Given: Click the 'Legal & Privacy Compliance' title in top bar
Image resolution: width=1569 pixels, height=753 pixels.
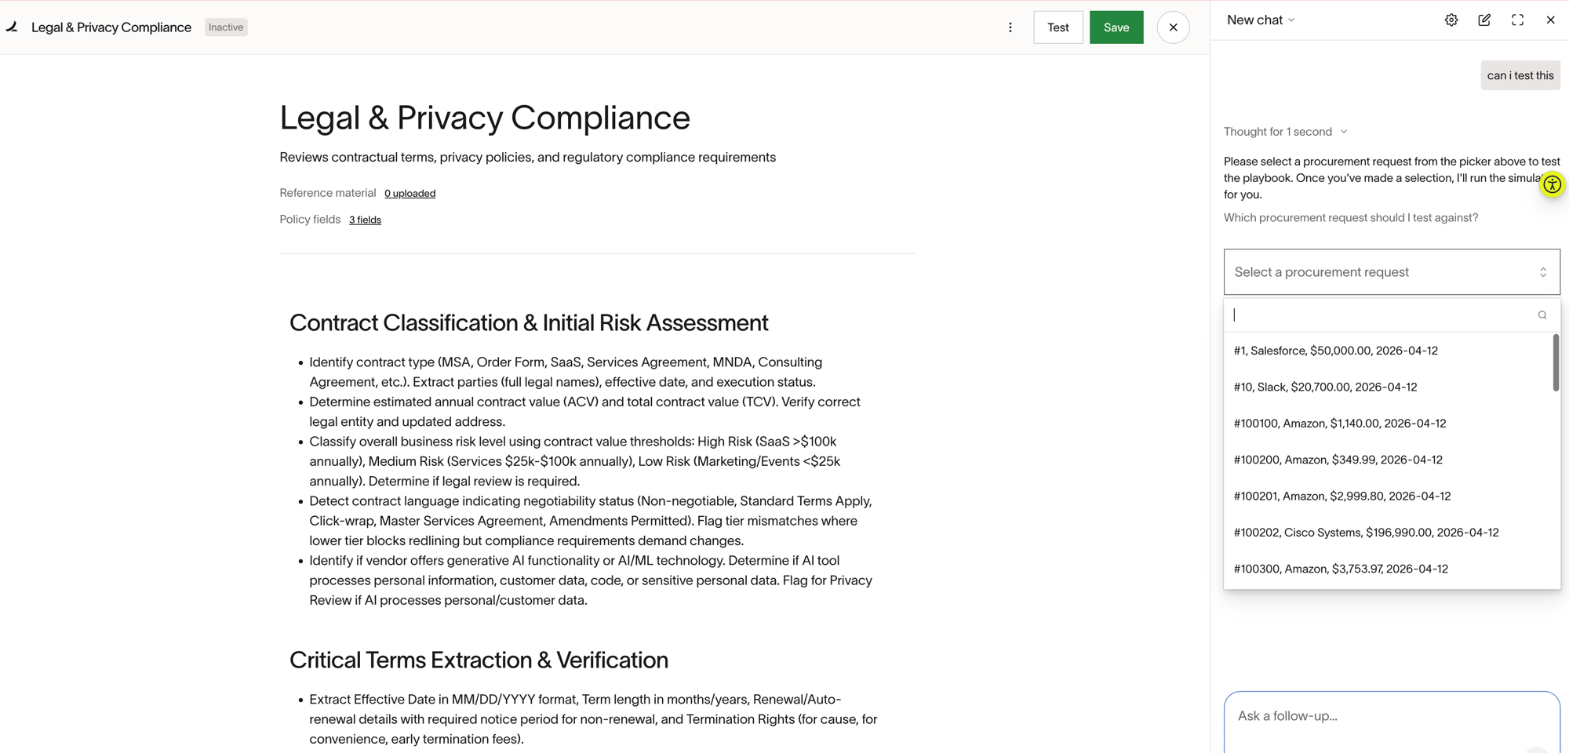Looking at the screenshot, I should [x=111, y=27].
